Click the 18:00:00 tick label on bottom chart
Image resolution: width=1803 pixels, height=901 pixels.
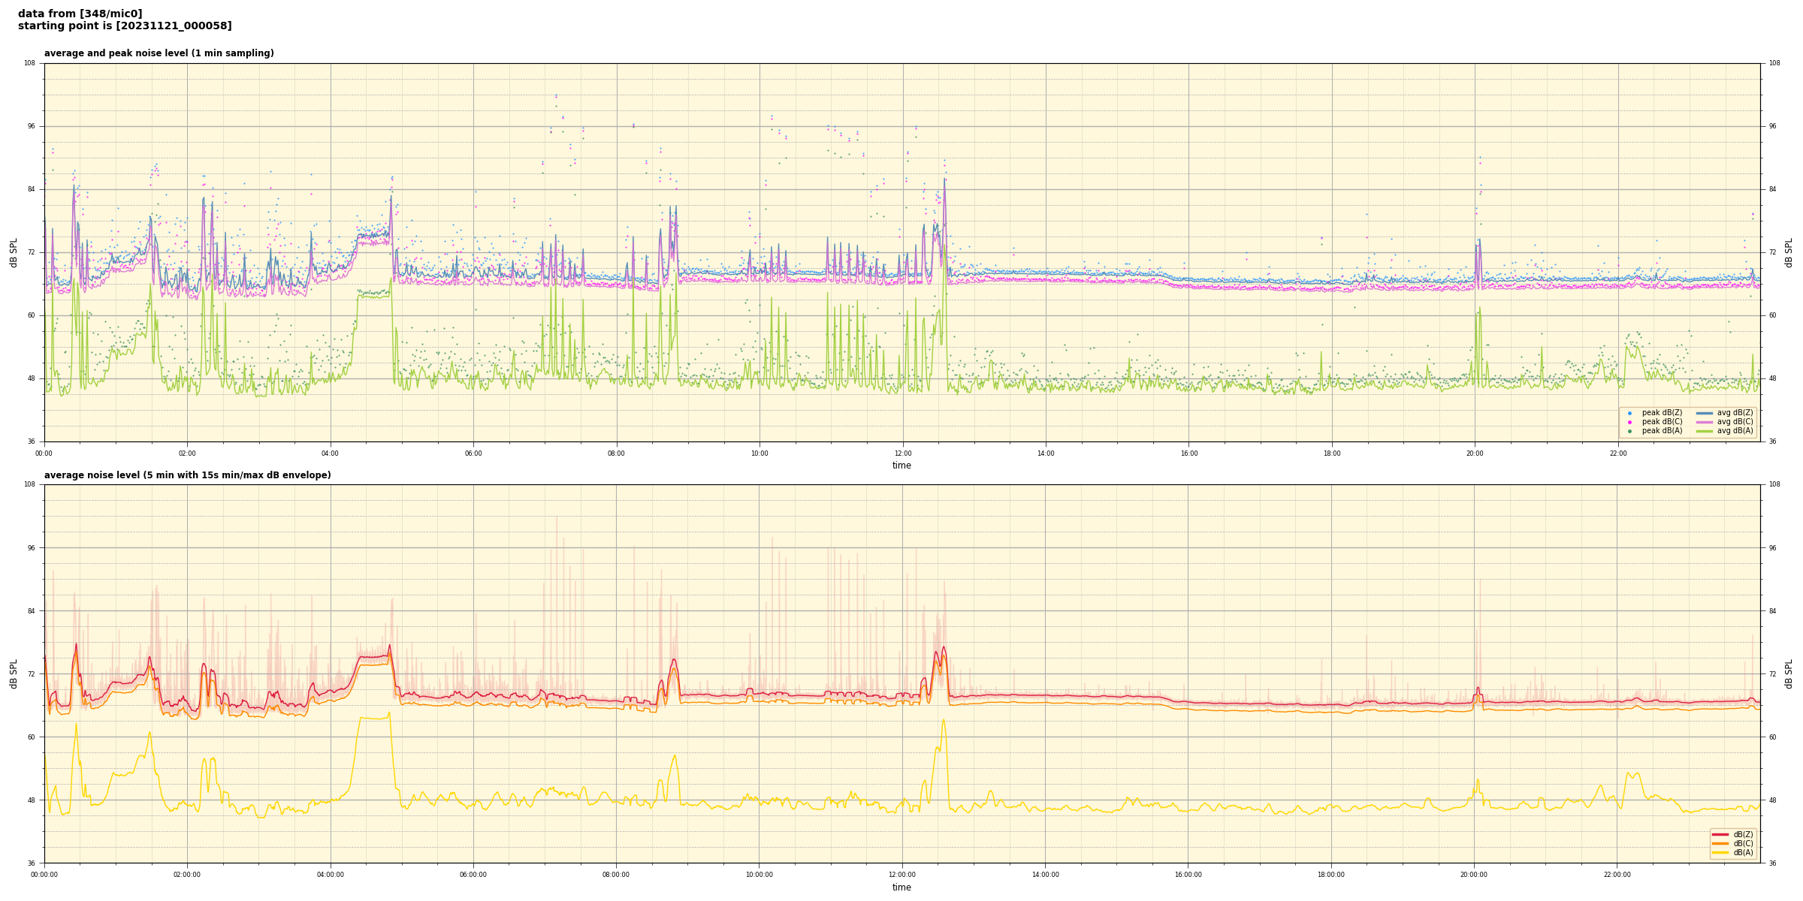tap(1331, 875)
